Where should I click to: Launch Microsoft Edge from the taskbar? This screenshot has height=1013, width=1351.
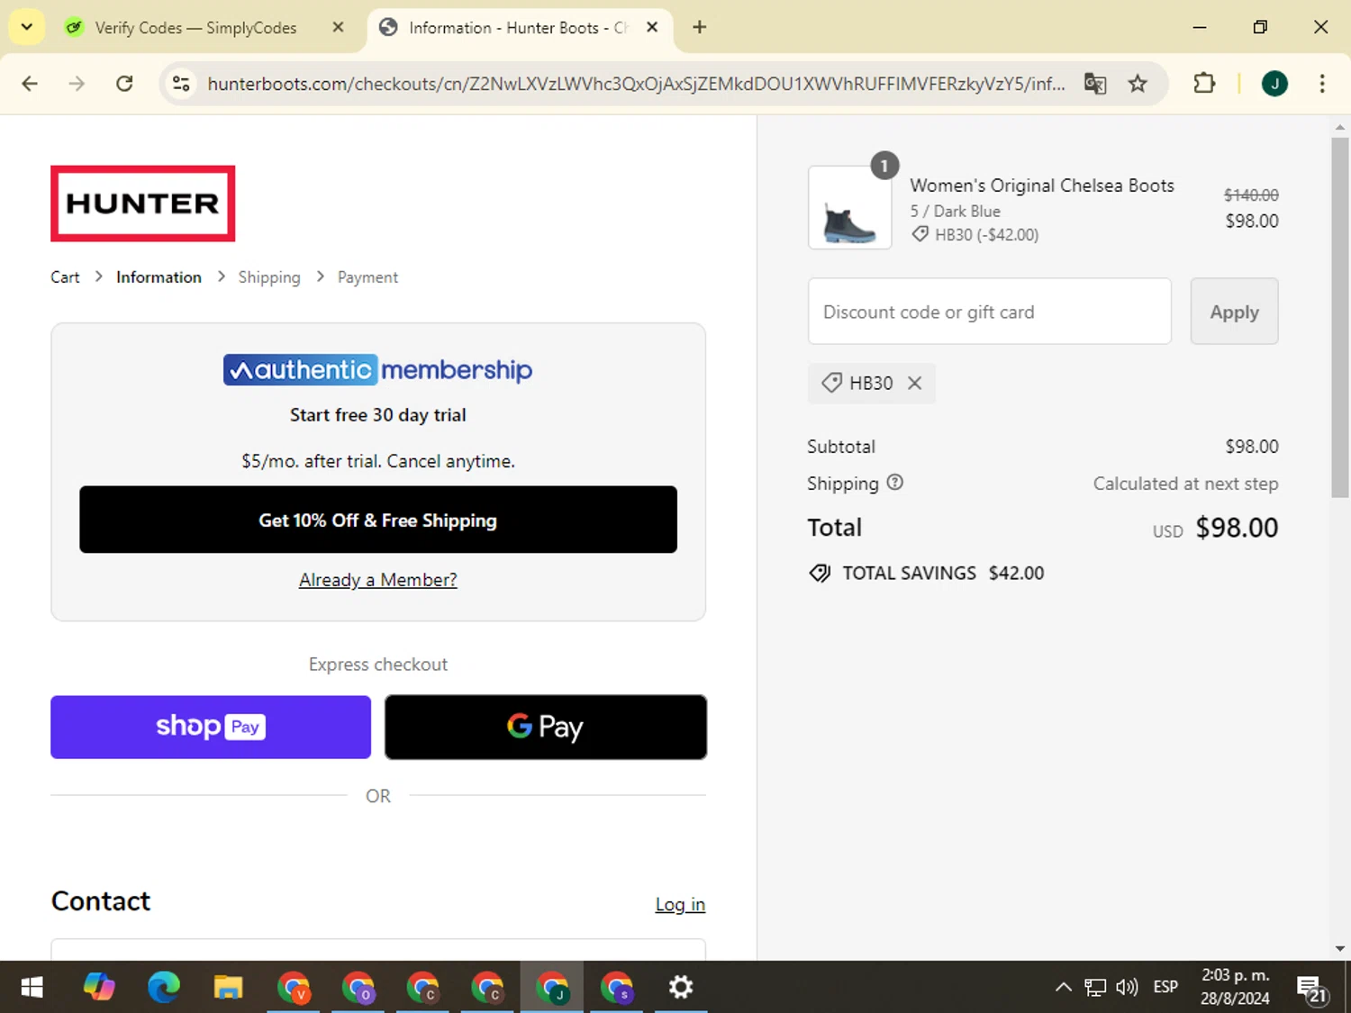click(x=164, y=987)
